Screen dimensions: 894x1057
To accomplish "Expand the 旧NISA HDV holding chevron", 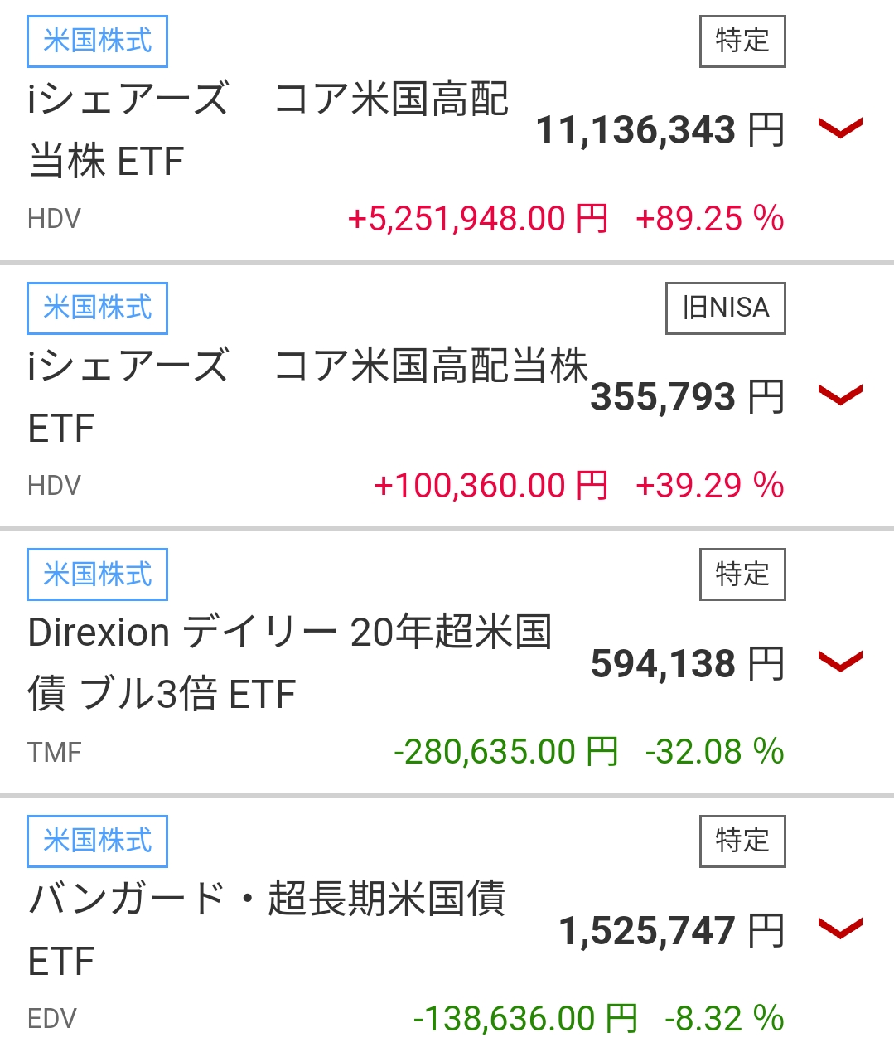I will [840, 395].
